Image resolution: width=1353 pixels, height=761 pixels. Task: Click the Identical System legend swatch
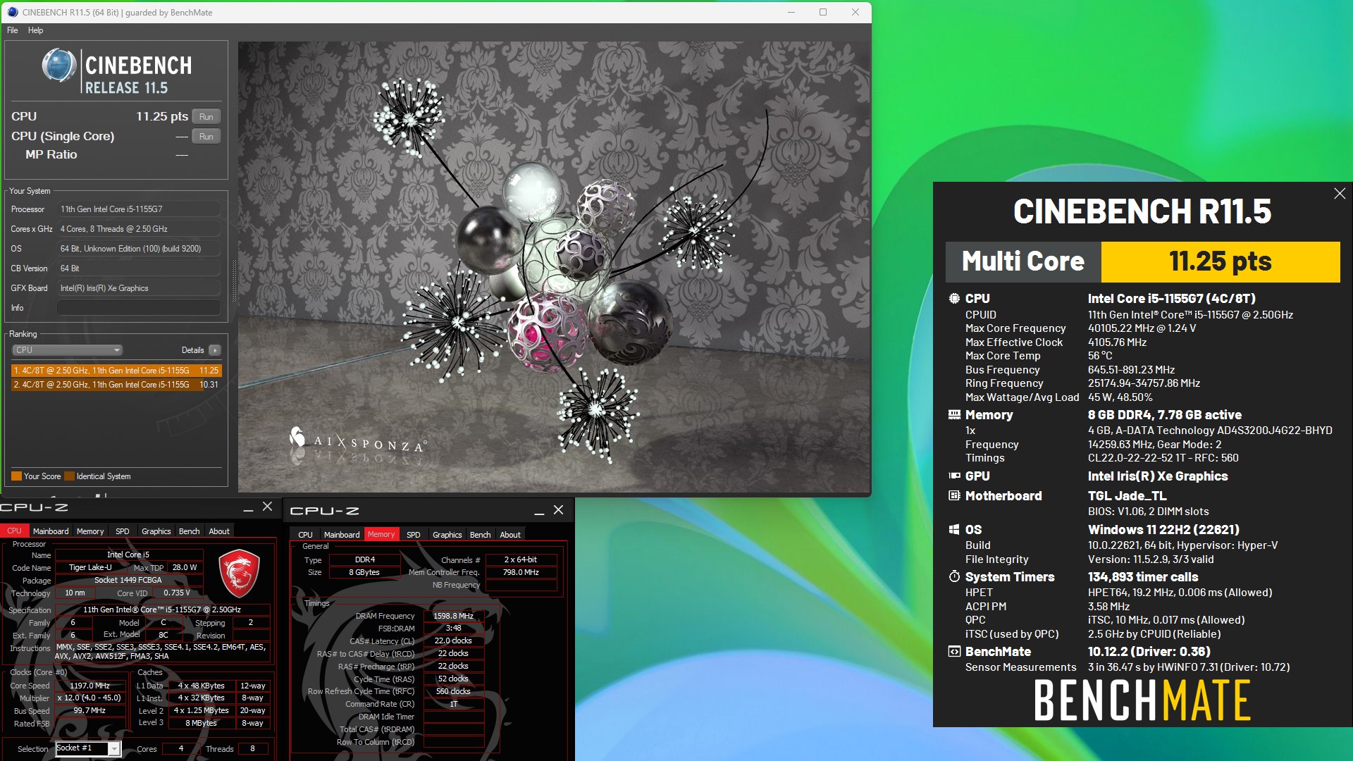[69, 476]
